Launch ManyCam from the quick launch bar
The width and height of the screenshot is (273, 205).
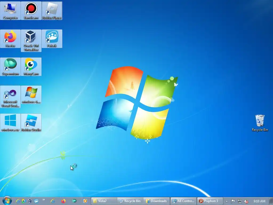23,201
